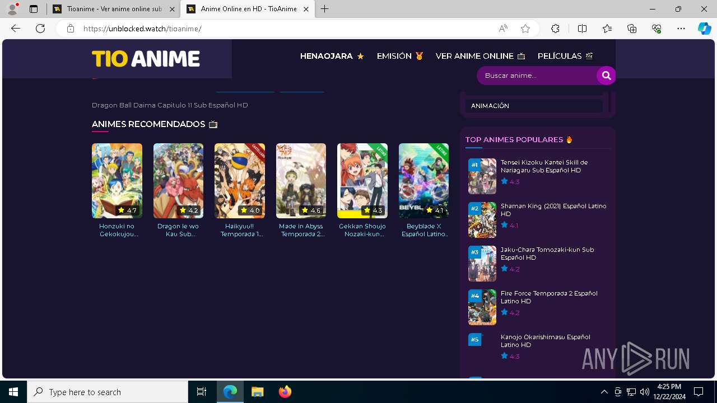Open Firefox taskbar icon
The width and height of the screenshot is (717, 403).
285,392
